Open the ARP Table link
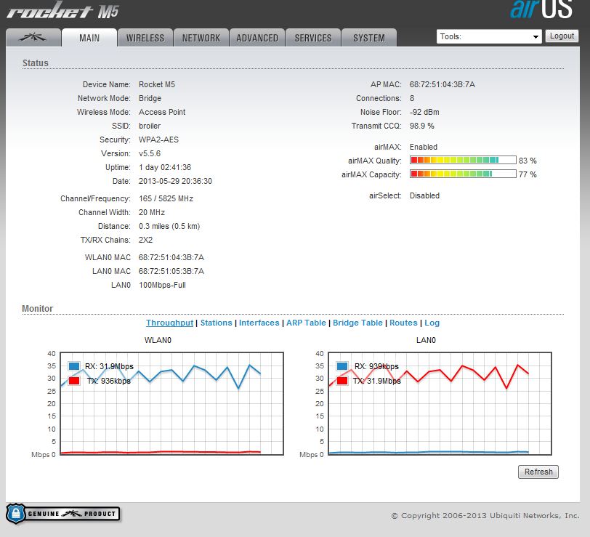The width and height of the screenshot is (590, 537). coord(306,323)
